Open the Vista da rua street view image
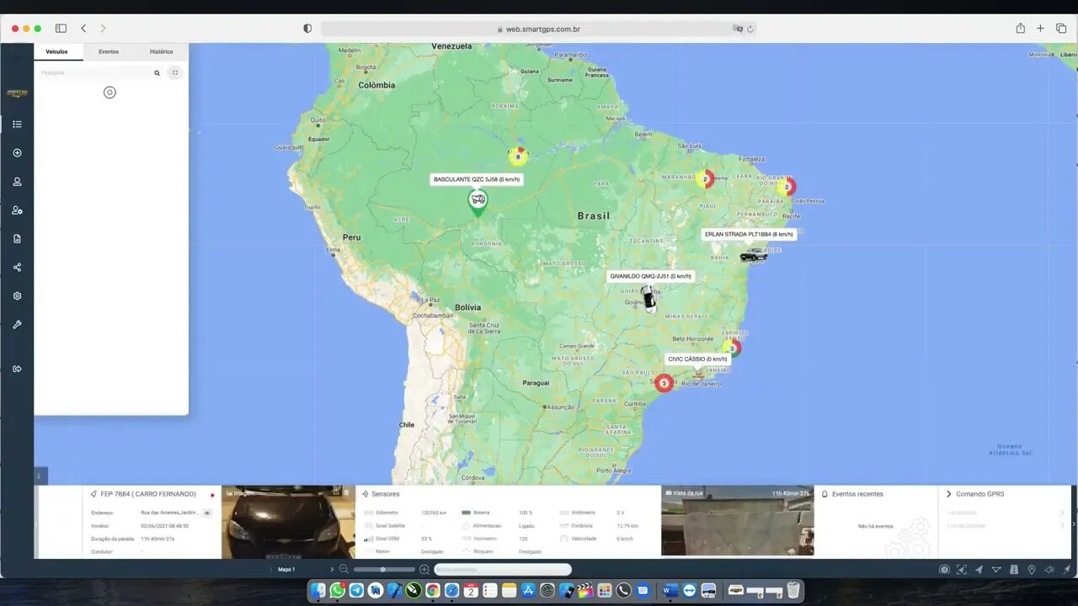Viewport: 1078px width, 606px height. click(737, 521)
